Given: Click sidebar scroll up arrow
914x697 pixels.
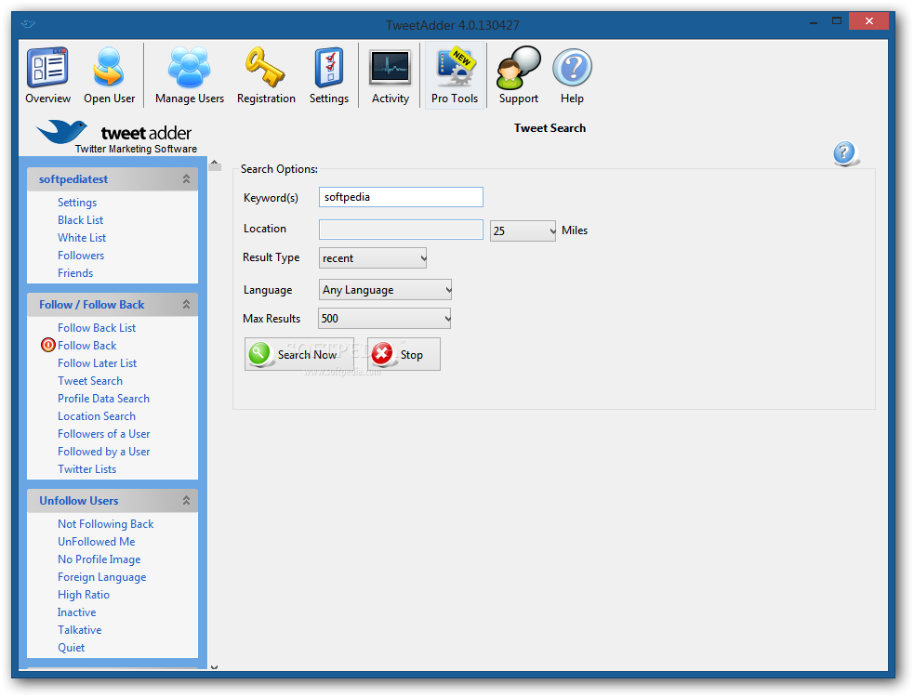Looking at the screenshot, I should click(x=215, y=164).
